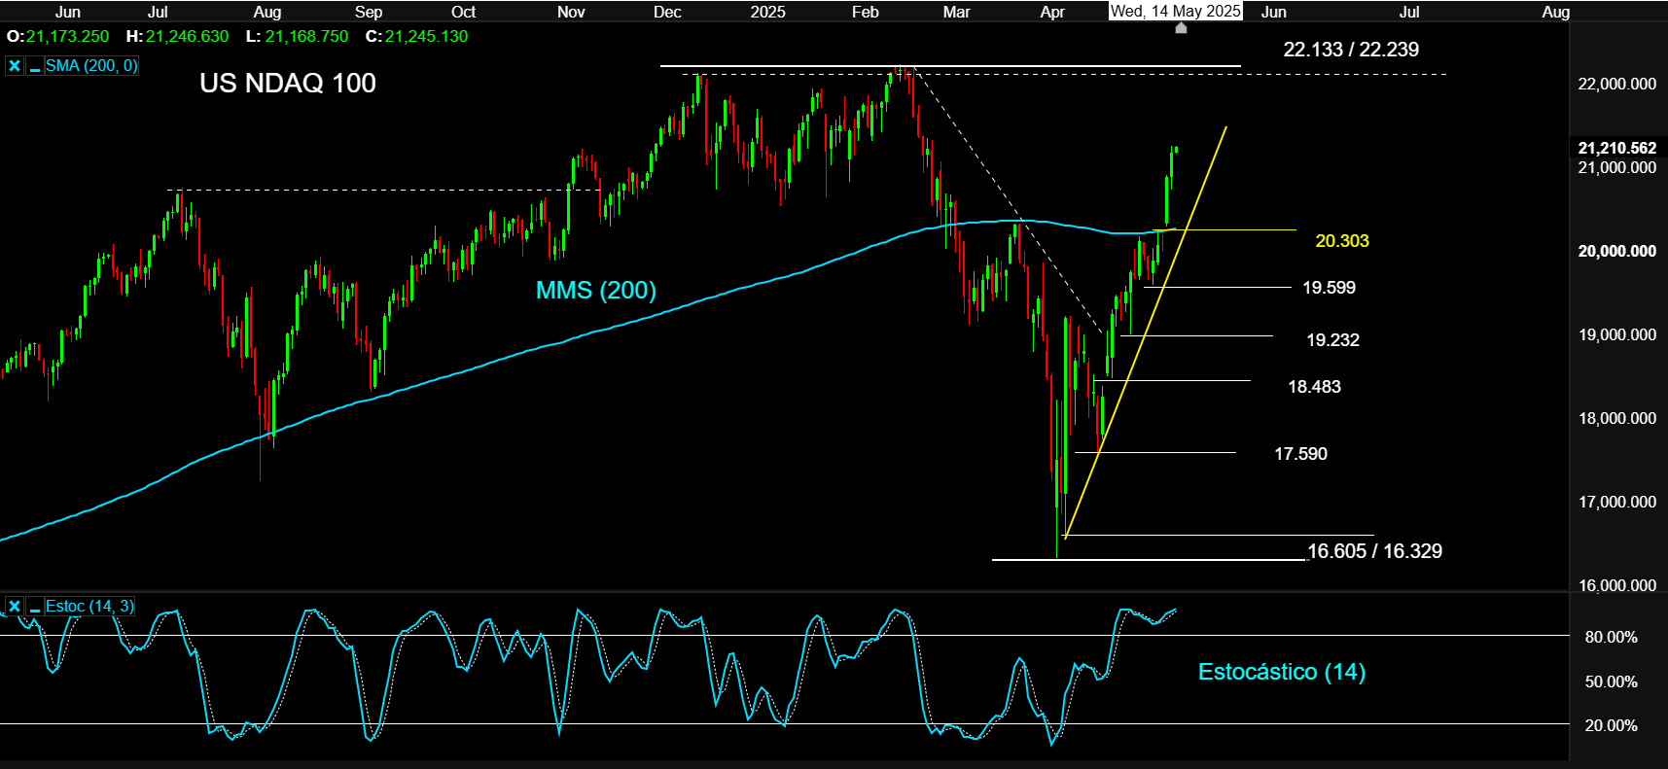The height and width of the screenshot is (769, 1668).
Task: Click the 17,000.000 price axis label
Action: click(1617, 503)
